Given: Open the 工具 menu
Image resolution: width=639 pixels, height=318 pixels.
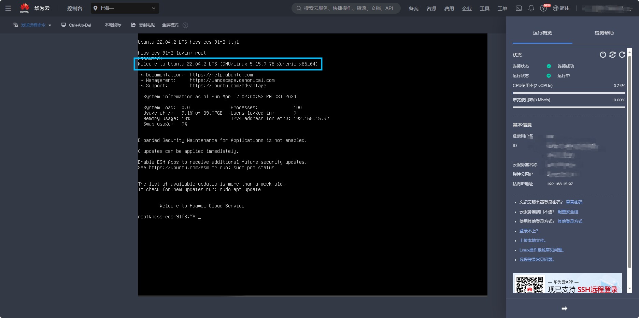Looking at the screenshot, I should point(484,8).
